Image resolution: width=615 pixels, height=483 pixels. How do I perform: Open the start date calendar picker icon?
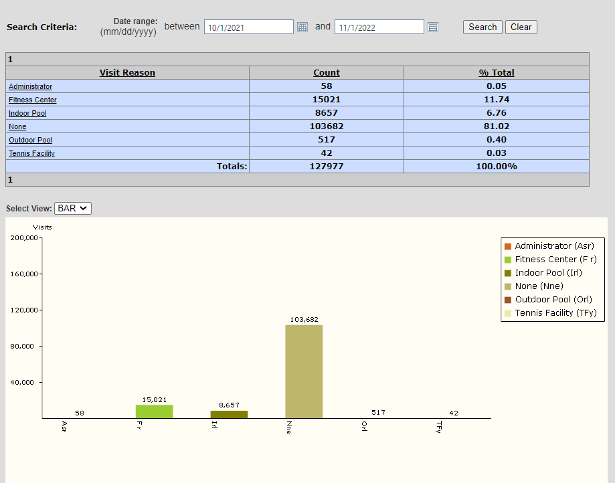pos(302,27)
